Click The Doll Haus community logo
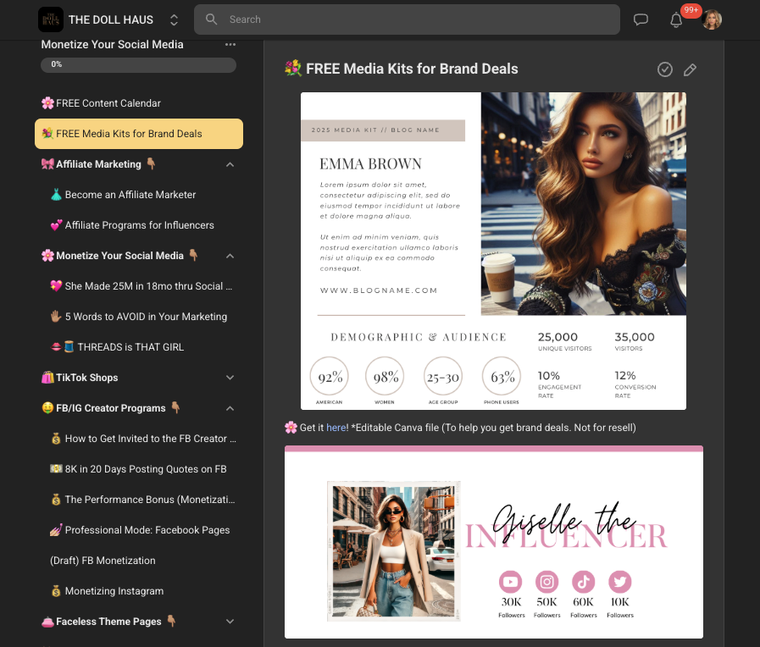 coord(51,19)
